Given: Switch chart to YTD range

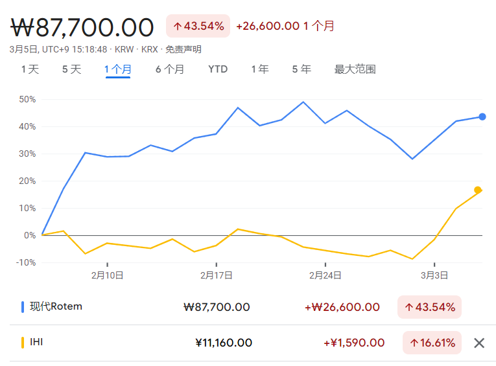Looking at the screenshot, I should coord(218,69).
